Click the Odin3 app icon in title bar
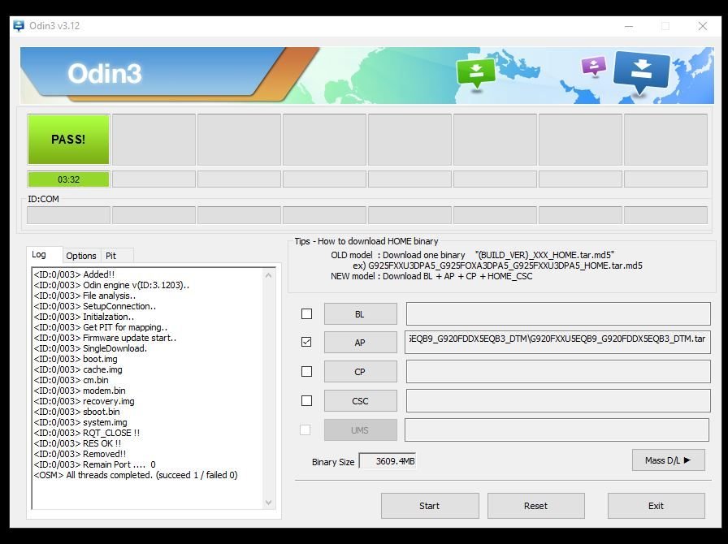The height and width of the screenshot is (544, 728). [19, 25]
